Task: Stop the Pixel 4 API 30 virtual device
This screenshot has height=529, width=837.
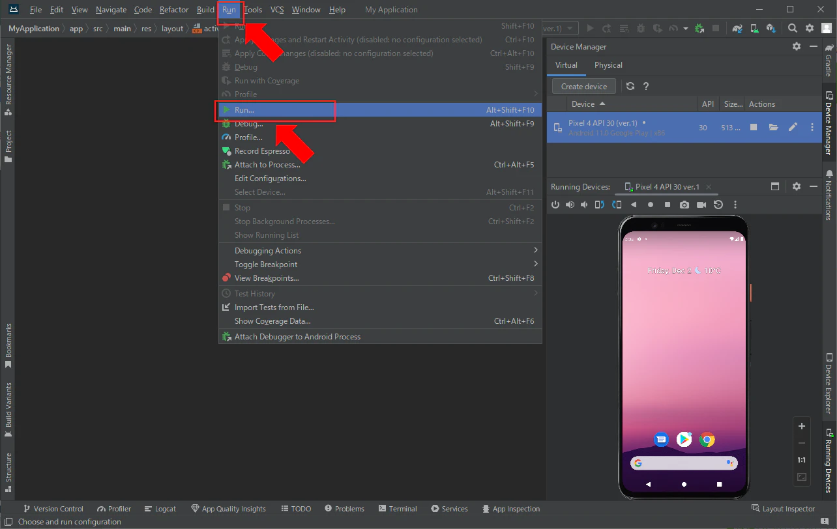Action: tap(754, 128)
